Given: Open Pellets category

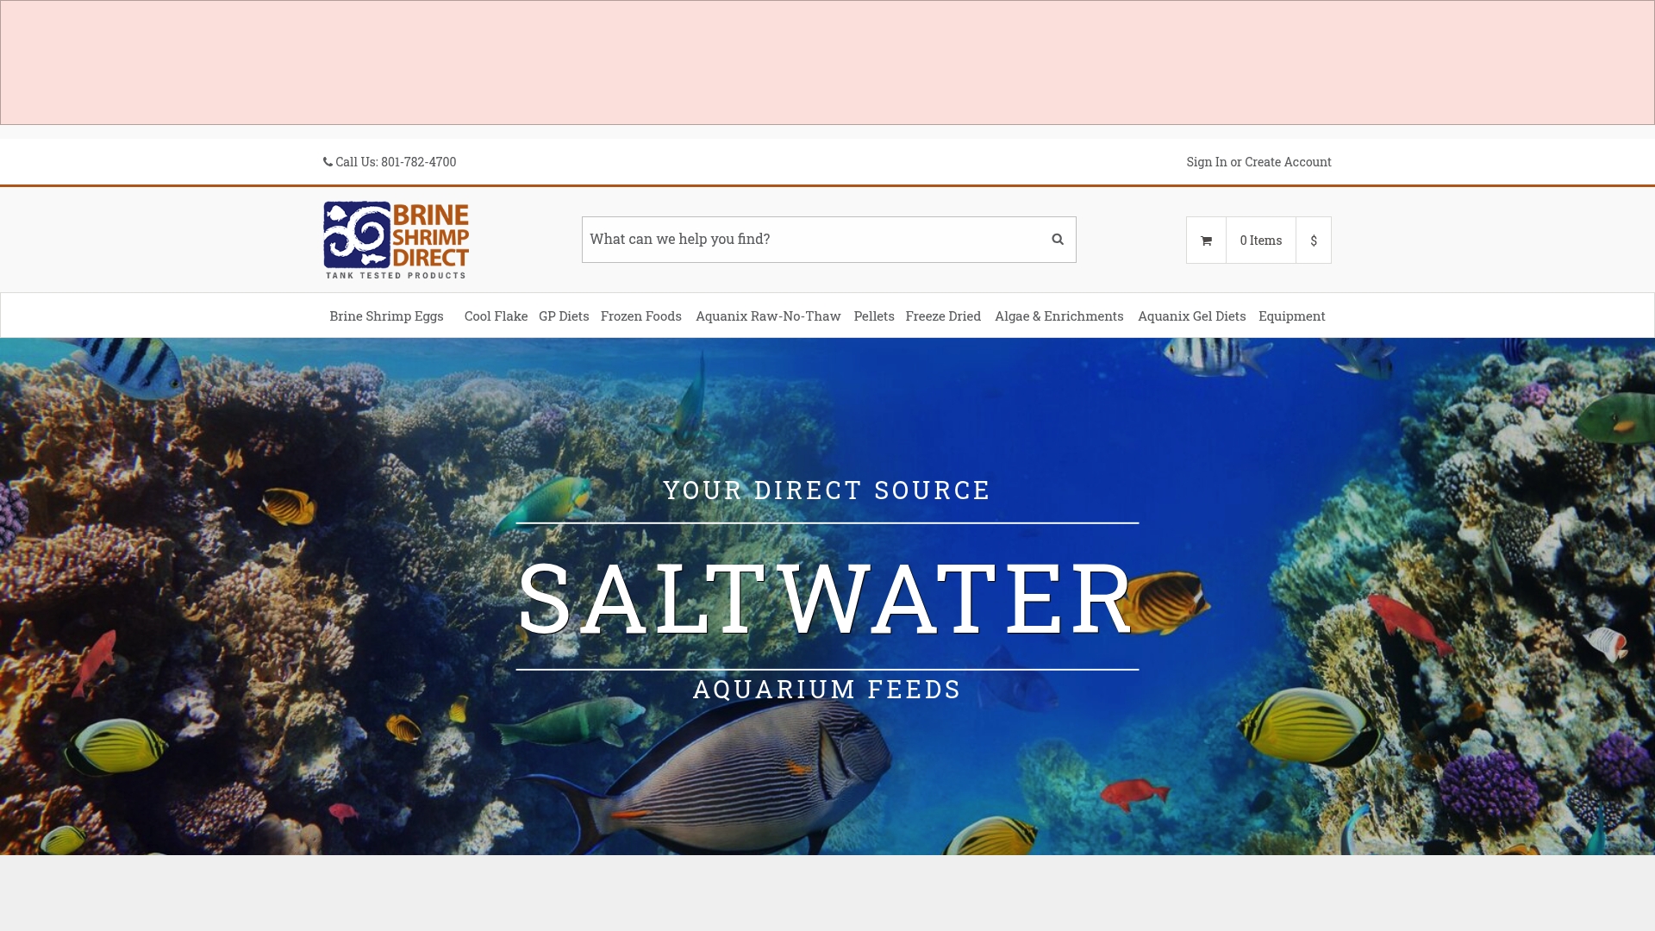Looking at the screenshot, I should (874, 316).
